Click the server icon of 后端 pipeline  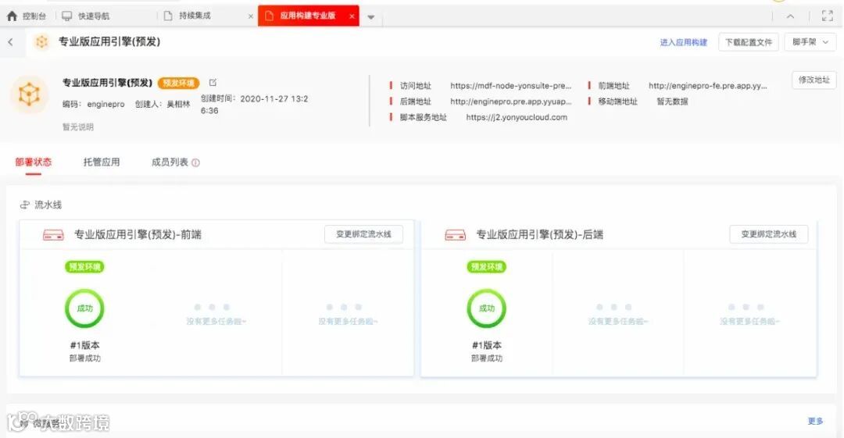pos(456,235)
